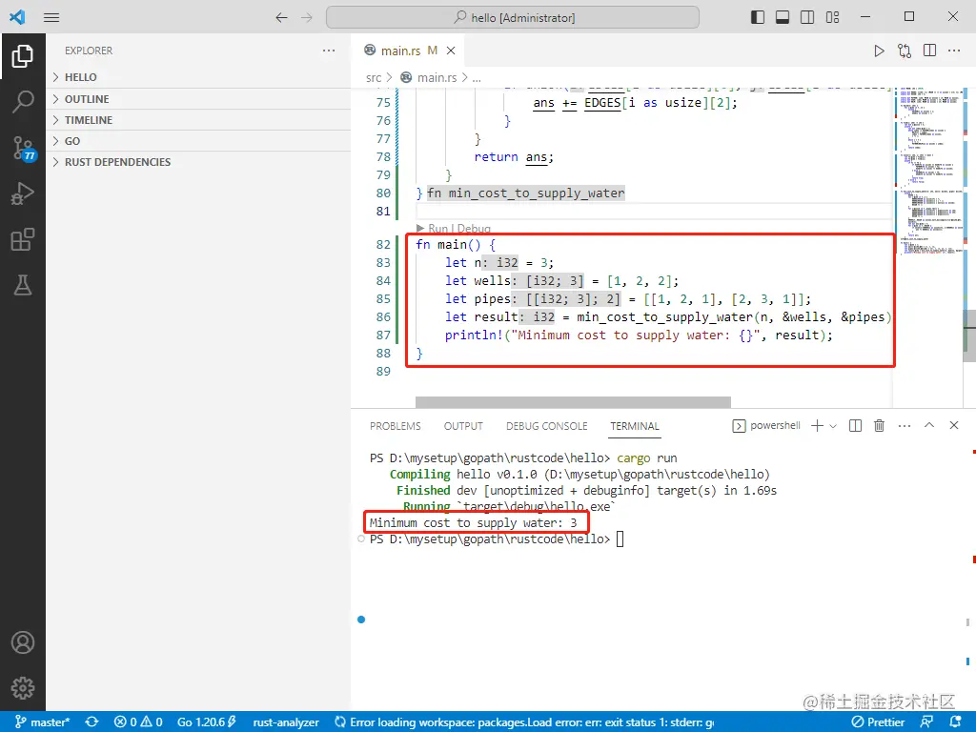
Task: Close the bottom panel
Action: click(954, 425)
